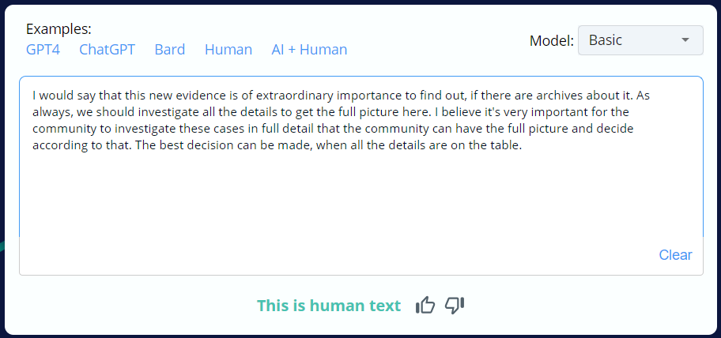Place cursor at 'I would say' start
The width and height of the screenshot is (721, 338).
pos(32,96)
